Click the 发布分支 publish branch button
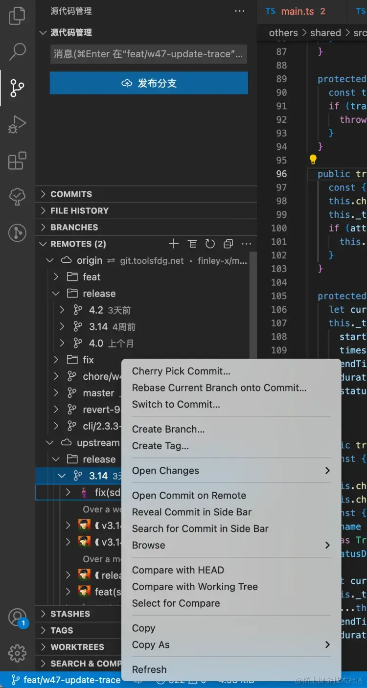 coord(149,83)
